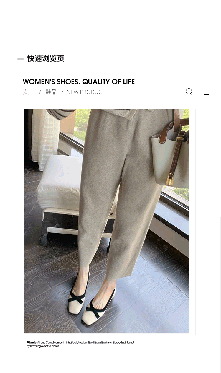Click the 快速浏览页 section title
The width and height of the screenshot is (221, 373).
[x=46, y=58]
